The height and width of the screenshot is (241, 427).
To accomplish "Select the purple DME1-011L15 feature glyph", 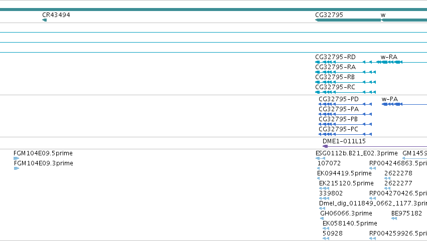I will (375, 146).
